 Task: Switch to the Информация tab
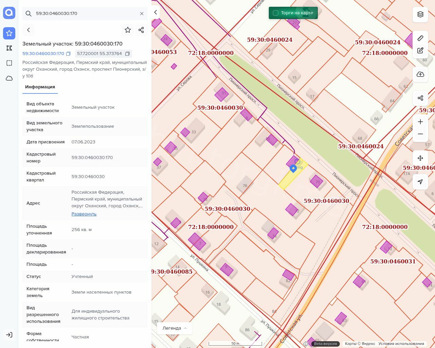[x=40, y=87]
